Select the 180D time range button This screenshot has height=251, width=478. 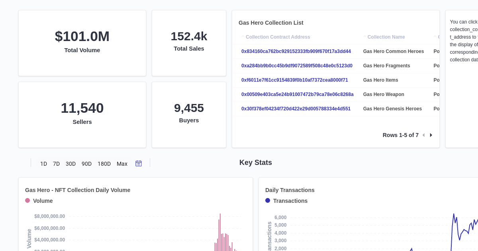point(104,164)
